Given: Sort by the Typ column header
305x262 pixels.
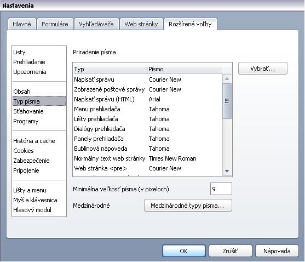Looking at the screenshot, I should click(110, 69).
